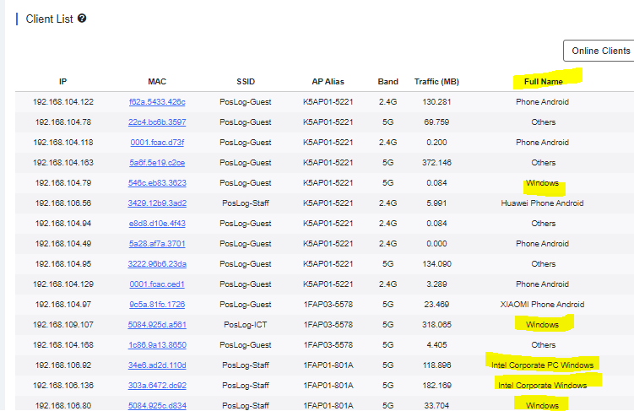Open MAC link 546c.eb83.3623
Viewport: 634px width, 411px height.
(157, 182)
